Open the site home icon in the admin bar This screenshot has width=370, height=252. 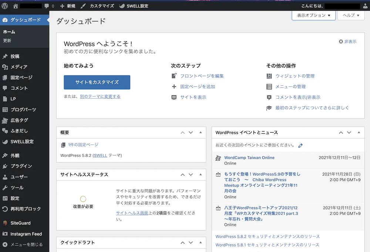[x=16, y=6]
